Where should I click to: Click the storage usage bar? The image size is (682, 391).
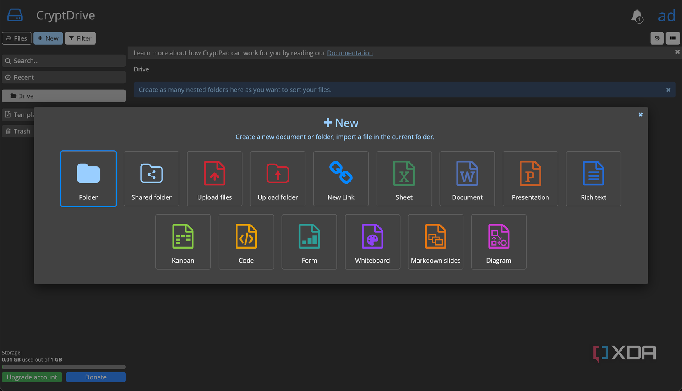coord(64,367)
